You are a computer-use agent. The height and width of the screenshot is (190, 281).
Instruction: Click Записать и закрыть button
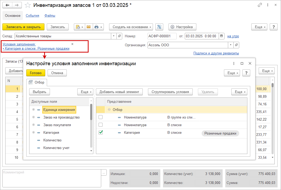point(23,27)
